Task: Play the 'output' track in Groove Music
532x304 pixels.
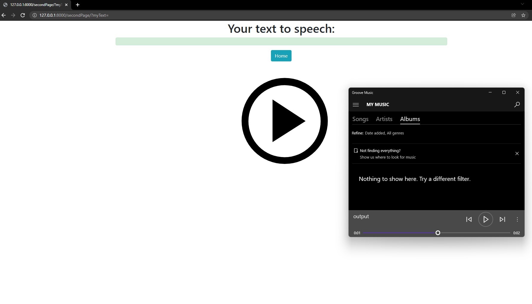Action: pos(485,219)
